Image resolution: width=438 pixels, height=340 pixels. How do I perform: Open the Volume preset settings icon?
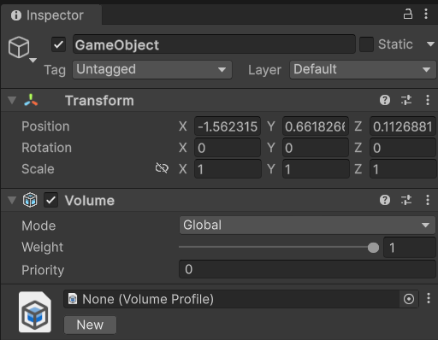[406, 200]
